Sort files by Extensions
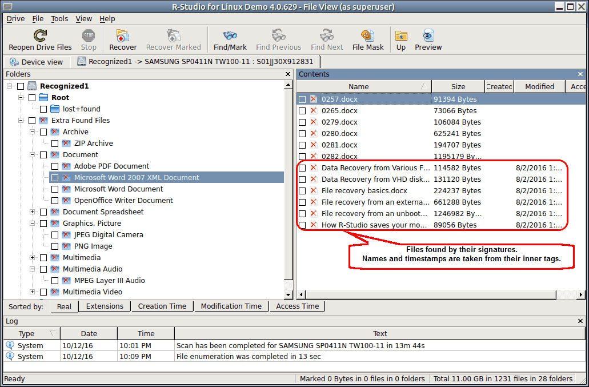 point(105,306)
